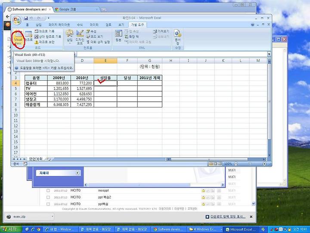Select column G header
310x233 pixels.
[150, 61]
